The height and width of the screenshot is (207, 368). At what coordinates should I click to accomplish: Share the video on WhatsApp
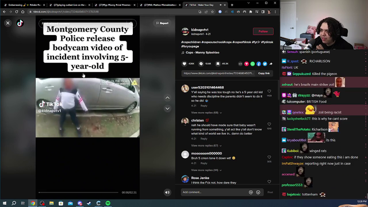coord(252,64)
